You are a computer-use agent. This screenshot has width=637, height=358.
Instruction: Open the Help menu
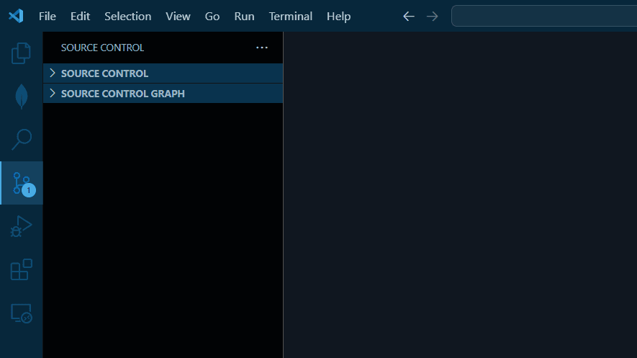338,17
